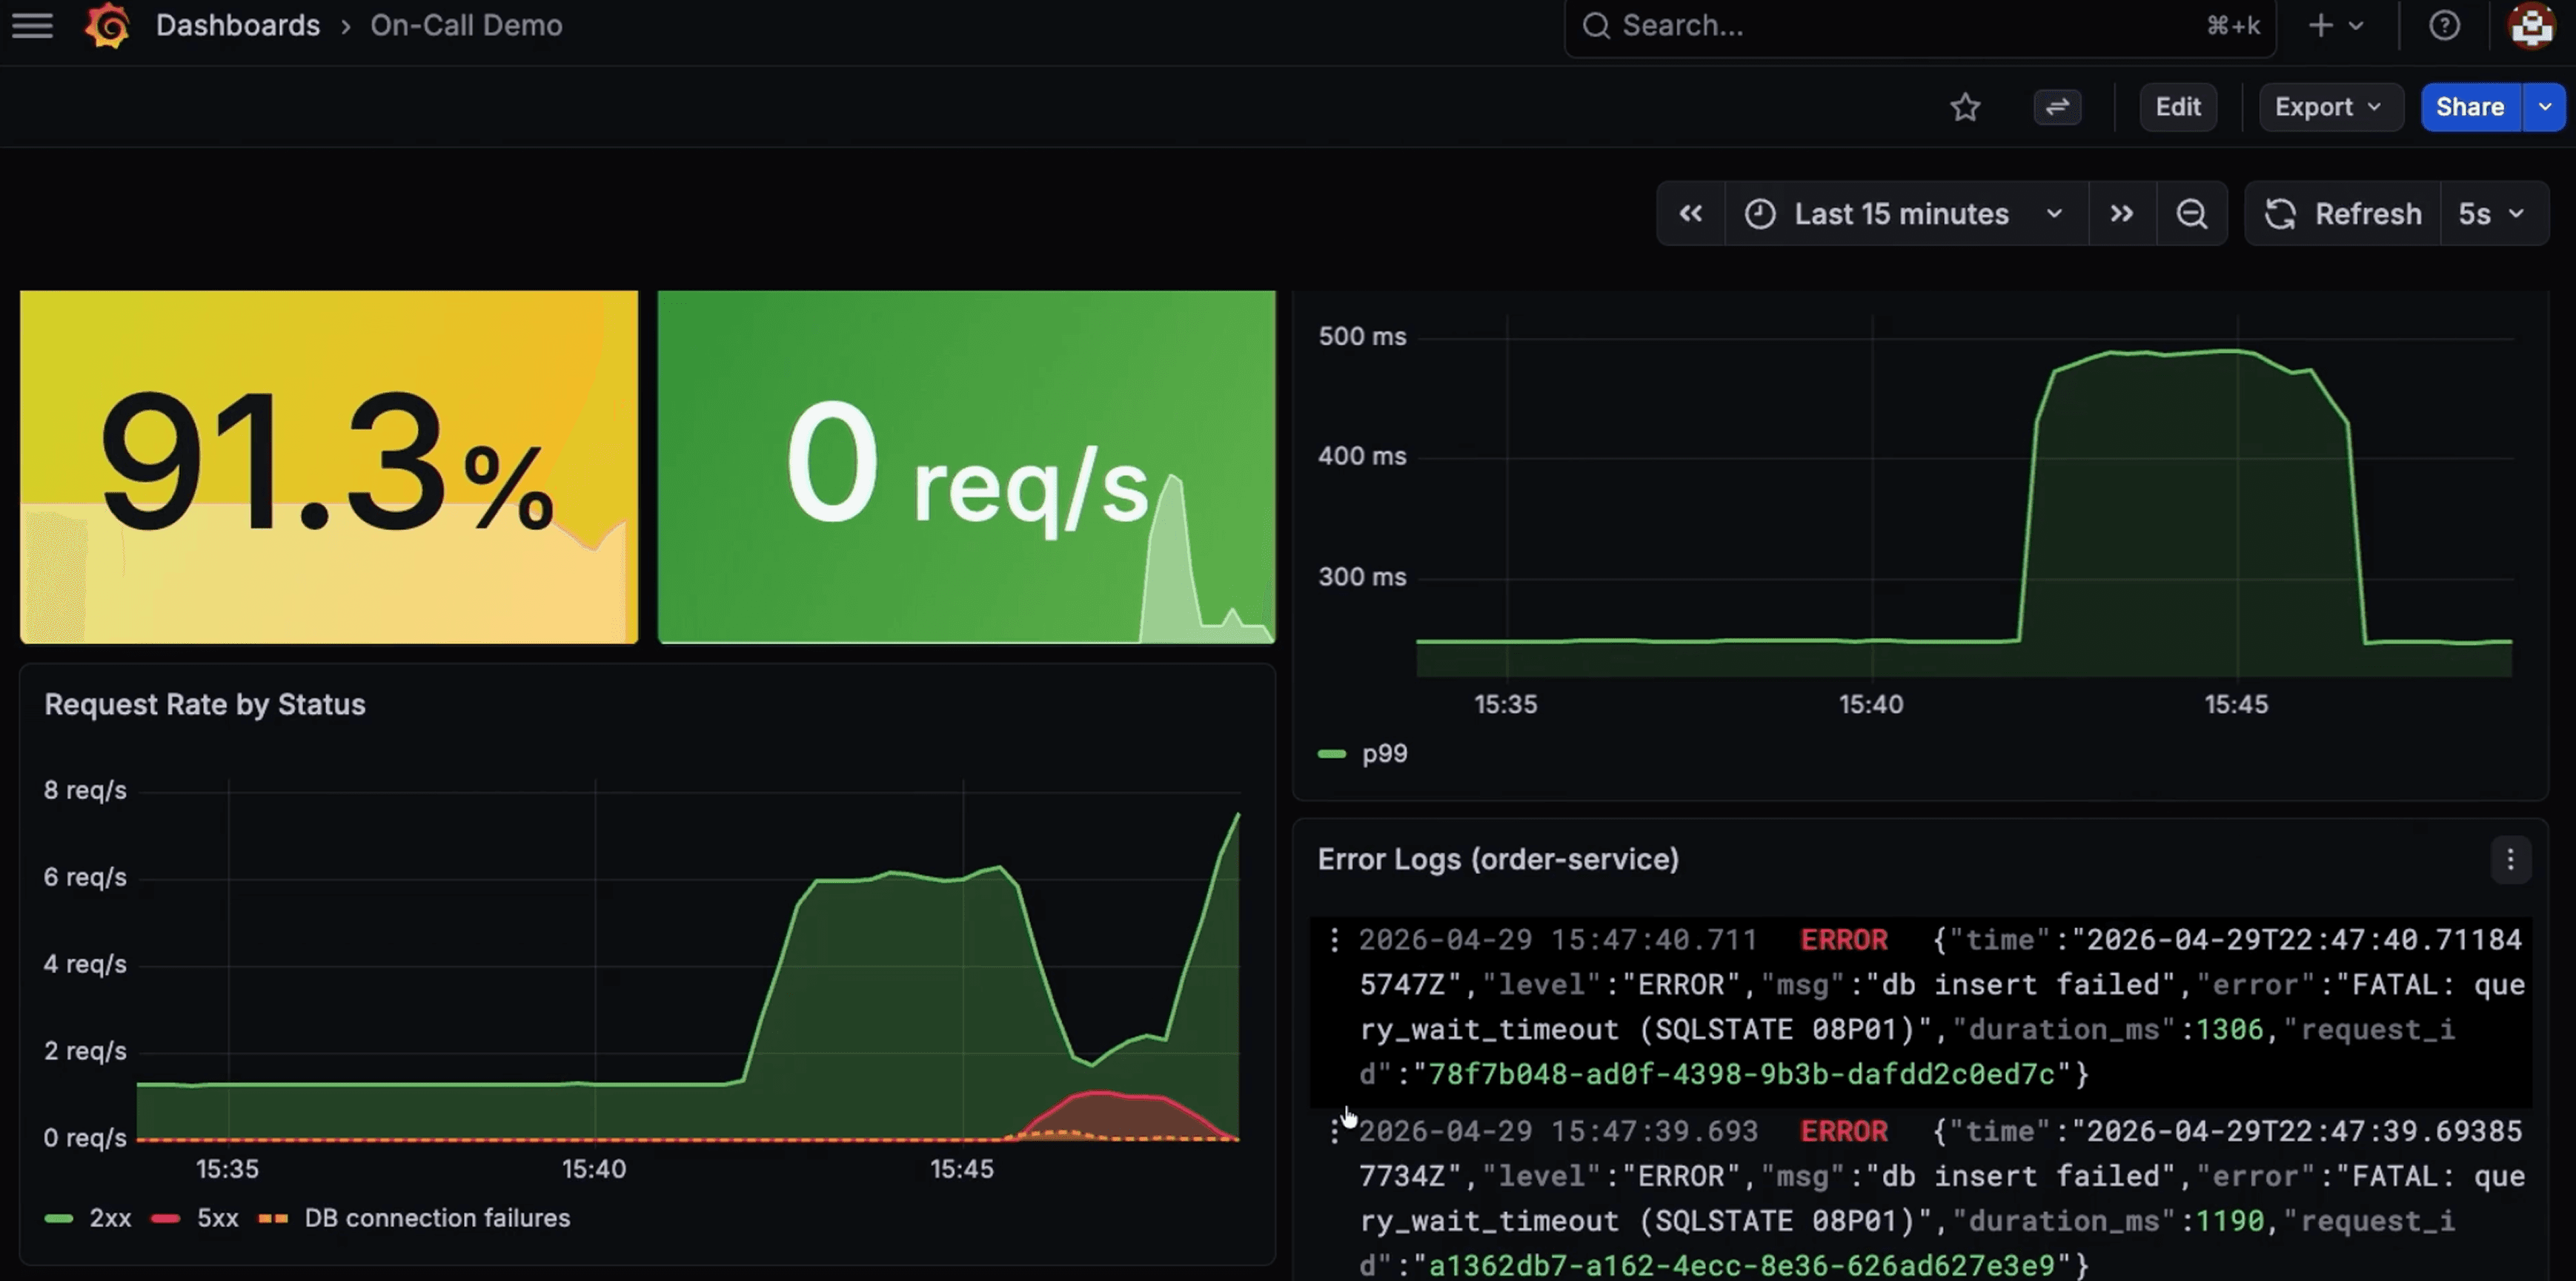The width and height of the screenshot is (2576, 1281).
Task: Open the hamburger navigation menu
Action: (32, 25)
